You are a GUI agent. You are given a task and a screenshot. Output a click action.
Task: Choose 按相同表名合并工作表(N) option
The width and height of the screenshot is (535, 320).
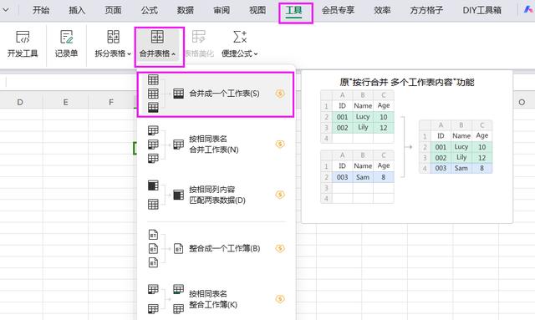pyautogui.click(x=216, y=145)
